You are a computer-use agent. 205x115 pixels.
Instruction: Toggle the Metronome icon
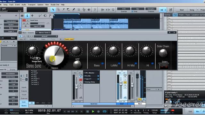(138, 111)
